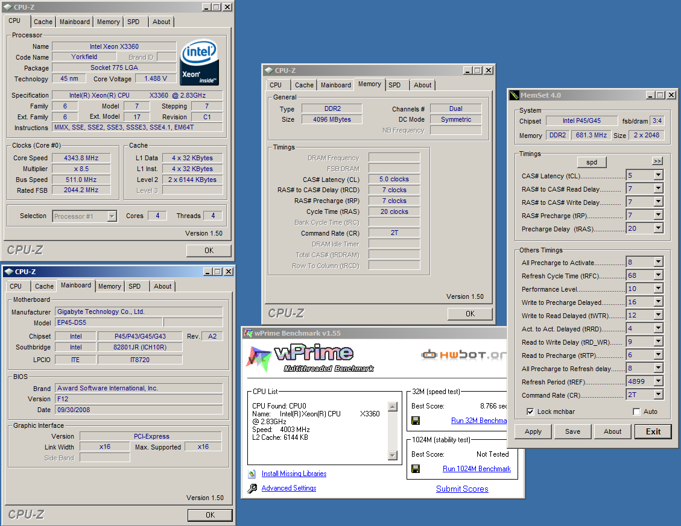Open the Write to Read Delayed (tWTR) dropdown
Screen dimensions: 681x526
[659, 315]
